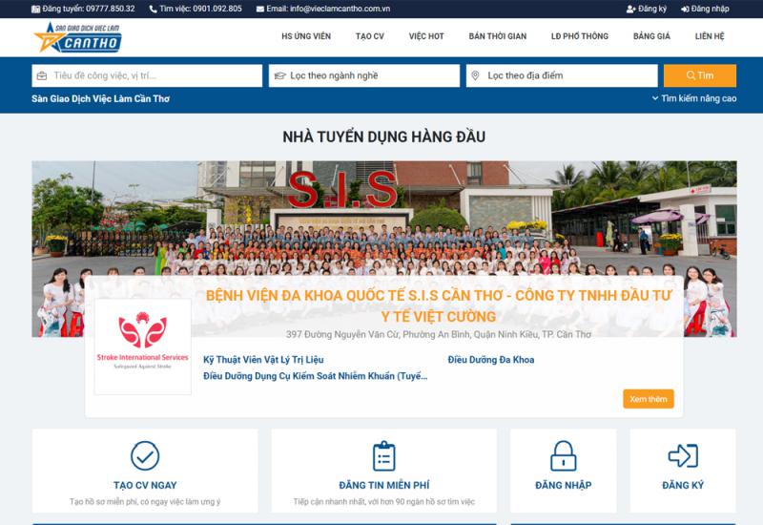Click the phone icon beside Tìm việc hotline
Image resolution: width=763 pixels, height=525 pixels.
tap(153, 9)
